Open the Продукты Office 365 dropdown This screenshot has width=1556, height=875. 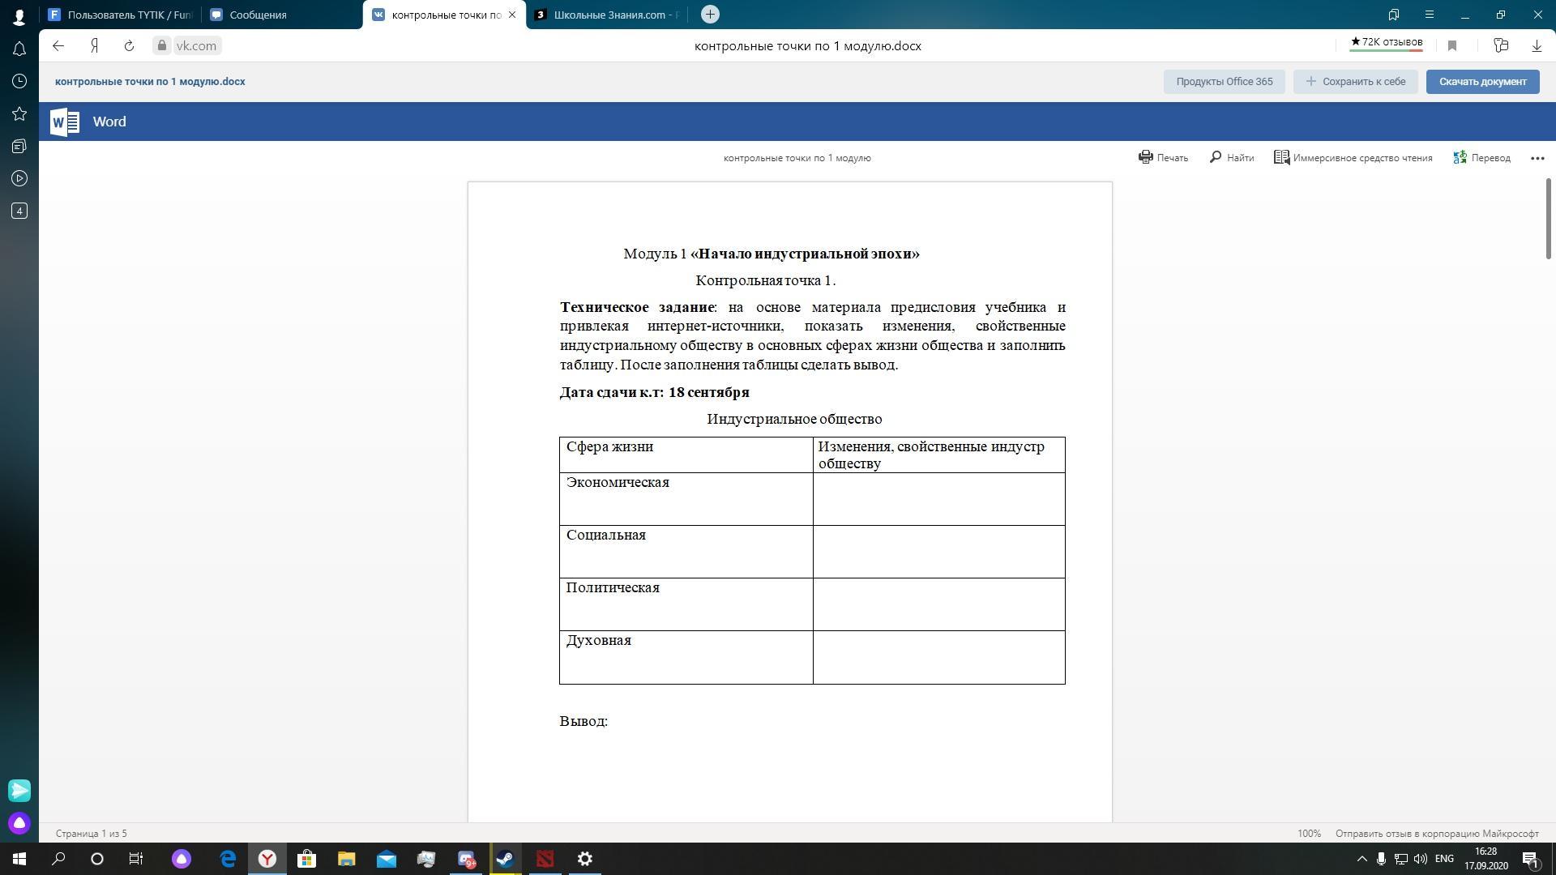click(x=1224, y=82)
